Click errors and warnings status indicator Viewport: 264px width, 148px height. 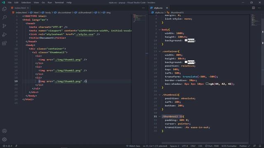7,146
